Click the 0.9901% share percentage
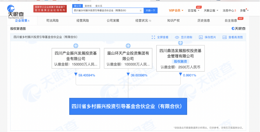 click(x=189, y=75)
